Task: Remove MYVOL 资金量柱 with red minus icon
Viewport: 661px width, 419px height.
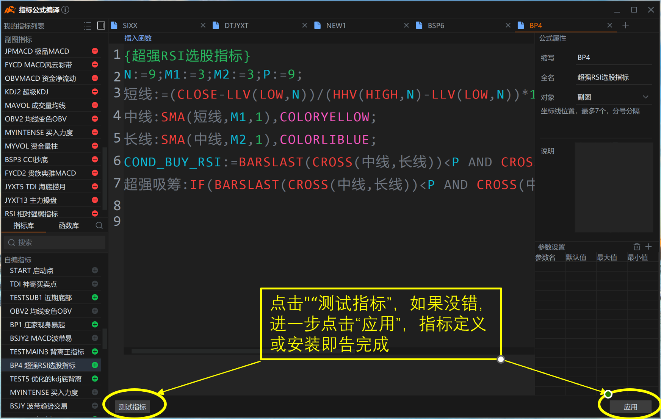Action: (95, 146)
